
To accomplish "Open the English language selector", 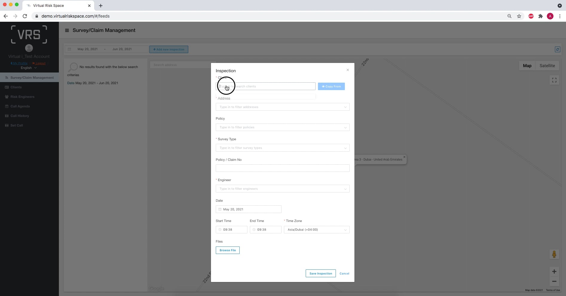I will click(x=29, y=68).
